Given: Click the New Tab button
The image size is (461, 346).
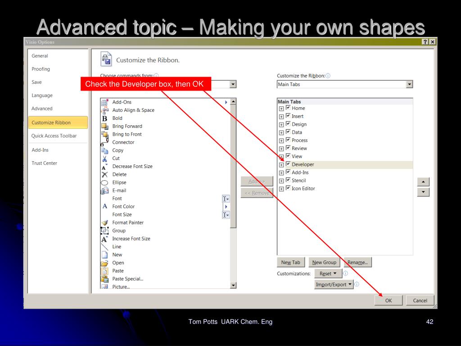Looking at the screenshot, I should [x=291, y=263].
